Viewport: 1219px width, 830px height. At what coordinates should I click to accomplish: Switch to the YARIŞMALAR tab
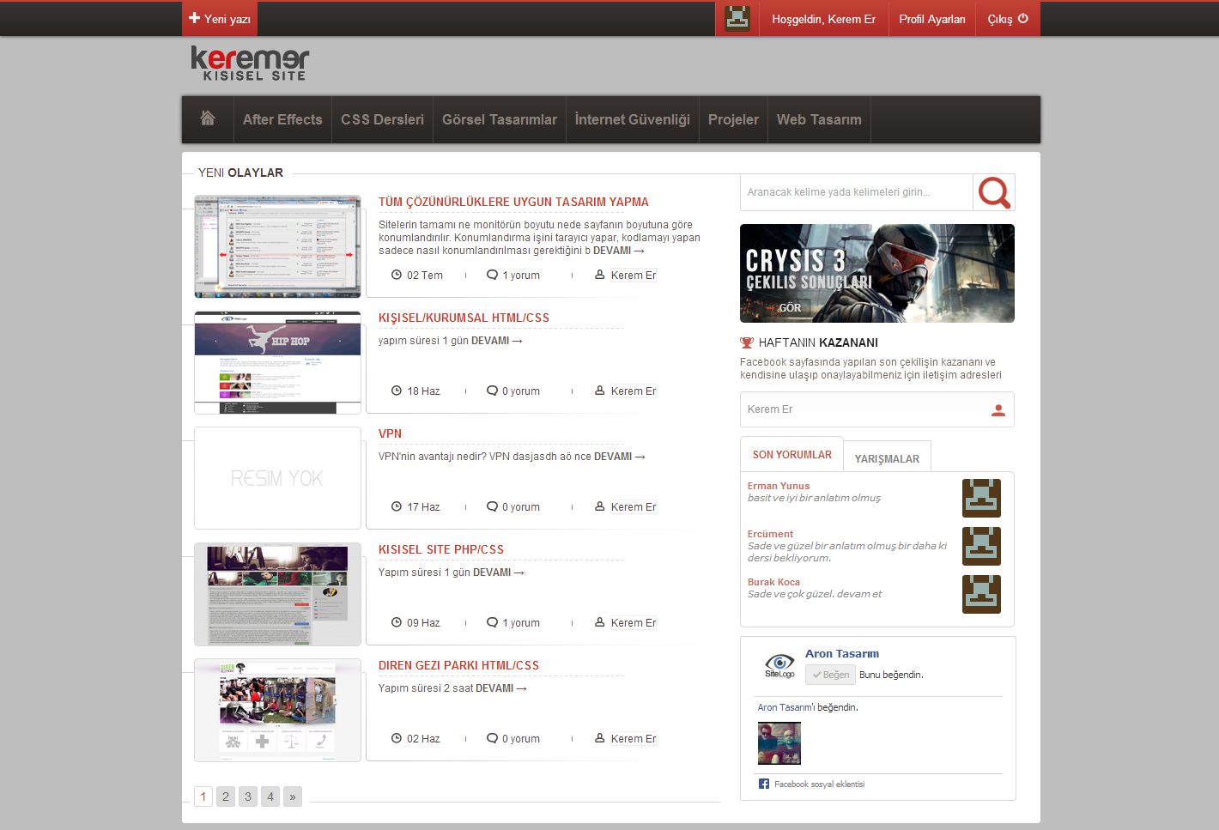[887, 458]
